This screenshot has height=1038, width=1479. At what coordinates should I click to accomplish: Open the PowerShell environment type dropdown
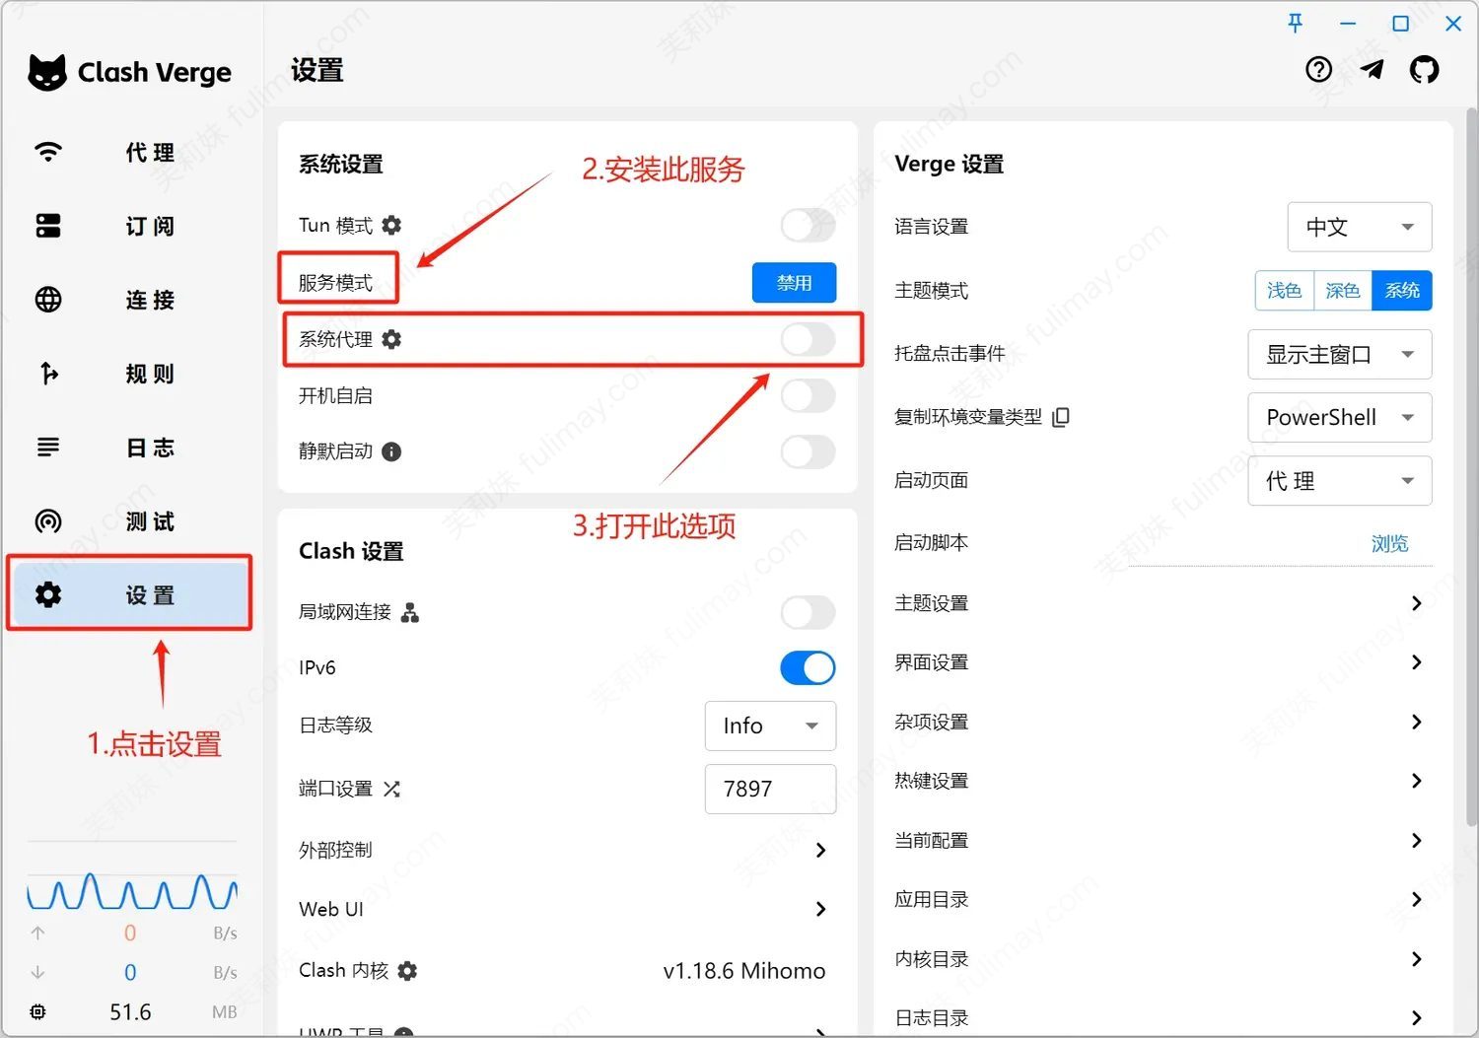click(1339, 418)
